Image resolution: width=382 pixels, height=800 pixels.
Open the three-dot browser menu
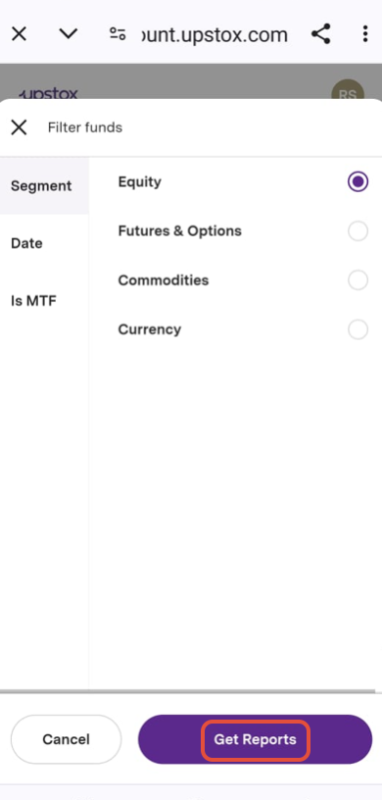[364, 34]
